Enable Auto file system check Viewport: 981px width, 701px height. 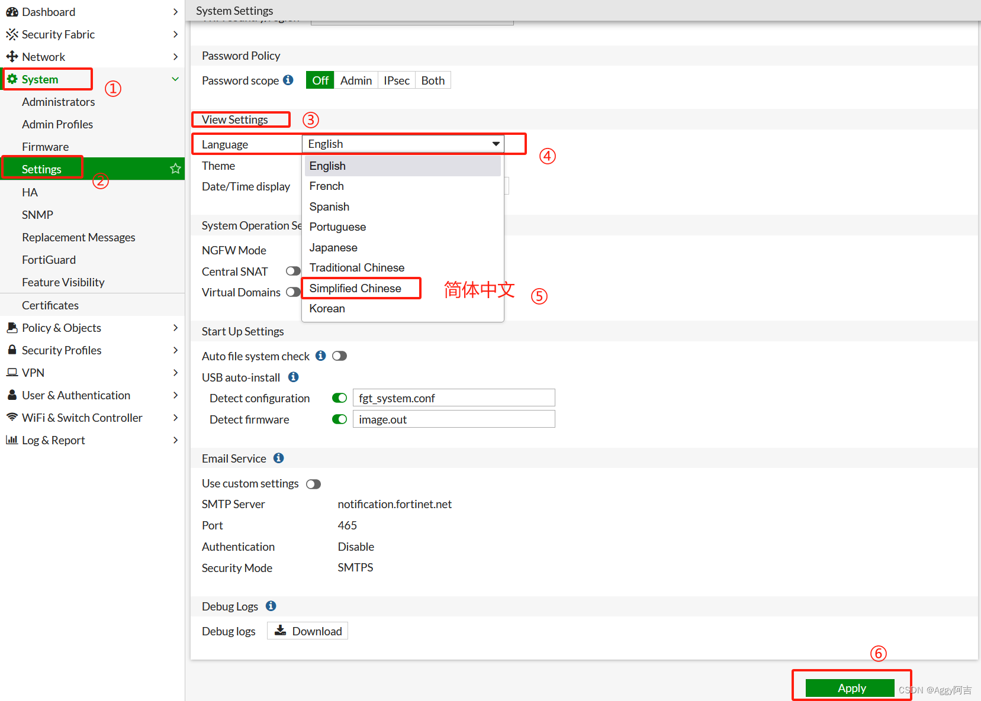pos(339,356)
